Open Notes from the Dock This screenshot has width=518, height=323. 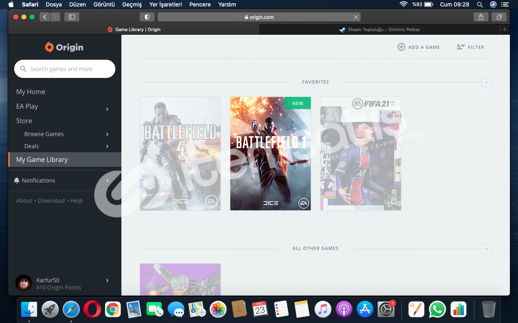302,310
